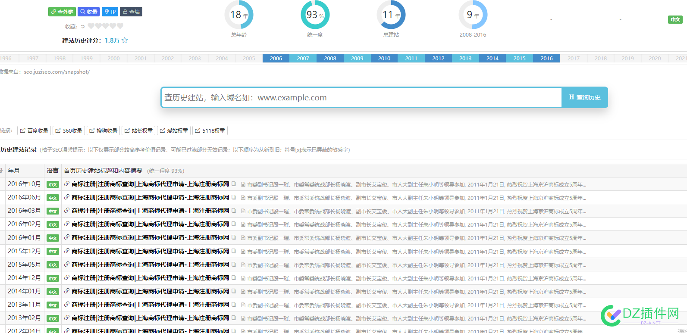687x333 pixels.
Task: Click the 查外链 green button
Action: [x=62, y=12]
